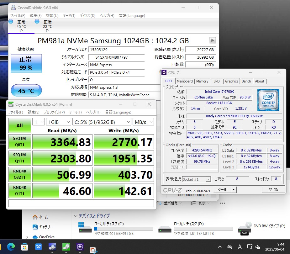Image resolution: width=290 pixels, height=254 pixels.
Task: Open unit dropdown MB/s
Action: tap(143, 122)
